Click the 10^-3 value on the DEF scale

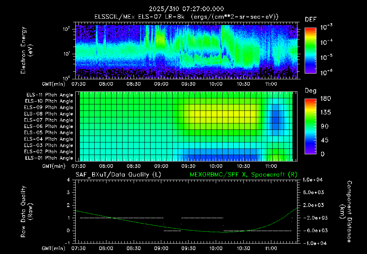click(326, 27)
